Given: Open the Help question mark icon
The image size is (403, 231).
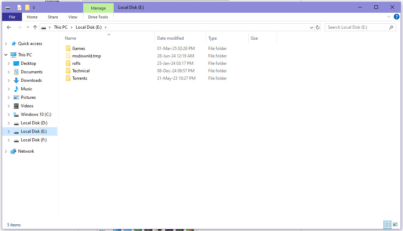Looking at the screenshot, I should (x=397, y=17).
